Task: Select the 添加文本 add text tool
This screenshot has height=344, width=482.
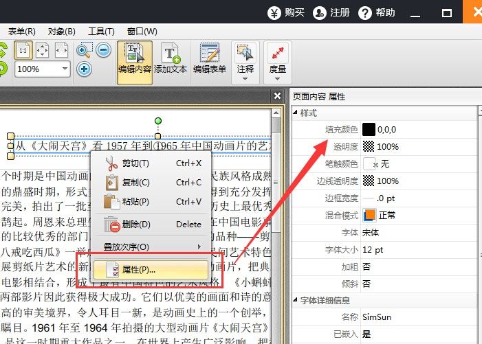Action: tap(171, 58)
